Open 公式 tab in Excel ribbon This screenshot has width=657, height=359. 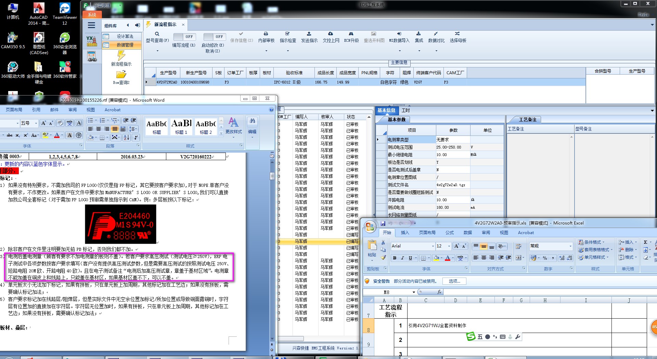tap(450, 233)
